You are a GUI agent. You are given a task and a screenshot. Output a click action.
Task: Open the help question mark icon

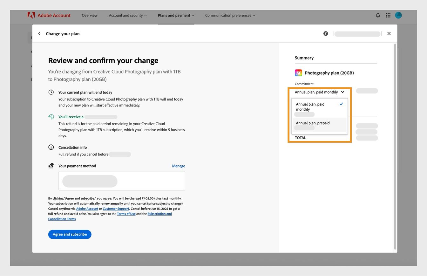(326, 33)
